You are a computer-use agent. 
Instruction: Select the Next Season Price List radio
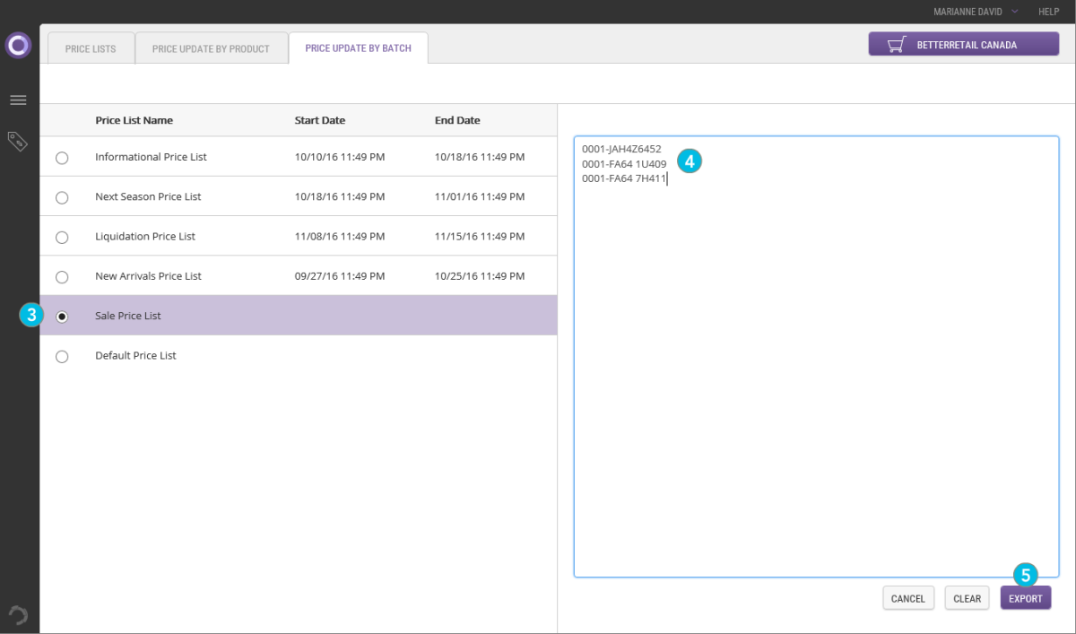point(62,197)
